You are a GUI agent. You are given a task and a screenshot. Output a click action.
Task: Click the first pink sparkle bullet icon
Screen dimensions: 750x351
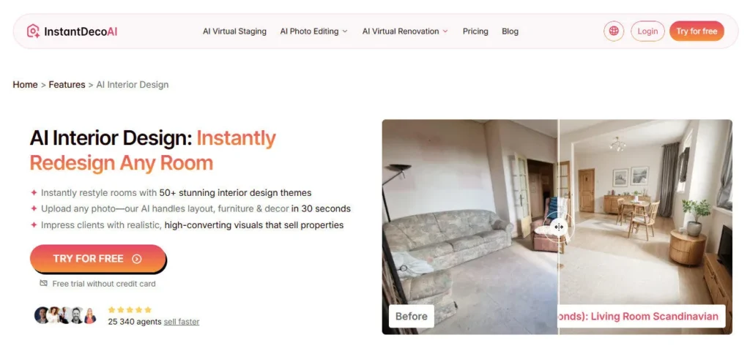[x=34, y=193]
